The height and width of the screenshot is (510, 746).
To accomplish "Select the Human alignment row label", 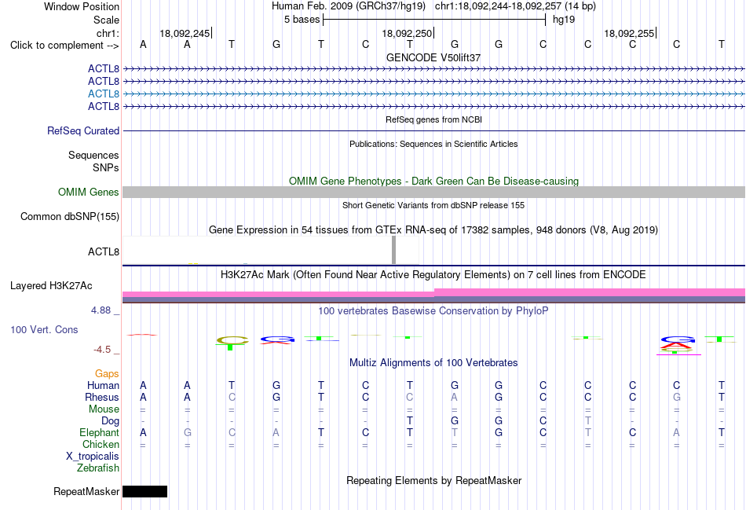I will 103,385.
